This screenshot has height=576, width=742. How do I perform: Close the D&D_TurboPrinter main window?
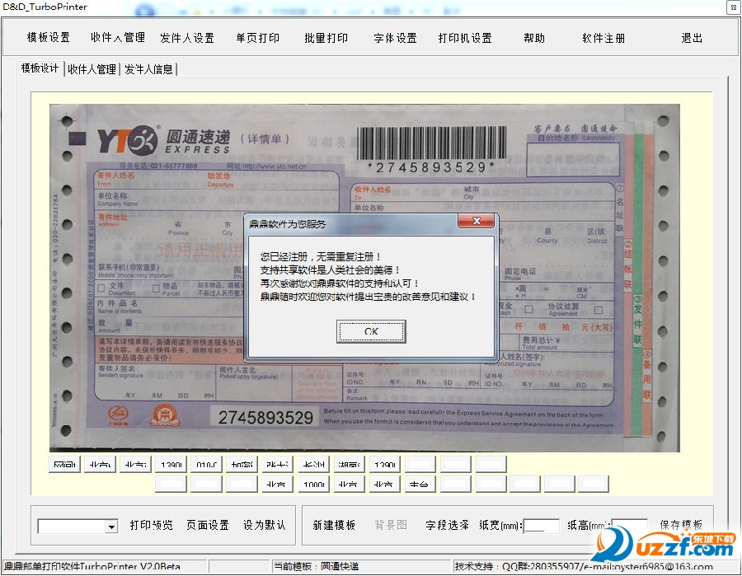[x=734, y=7]
